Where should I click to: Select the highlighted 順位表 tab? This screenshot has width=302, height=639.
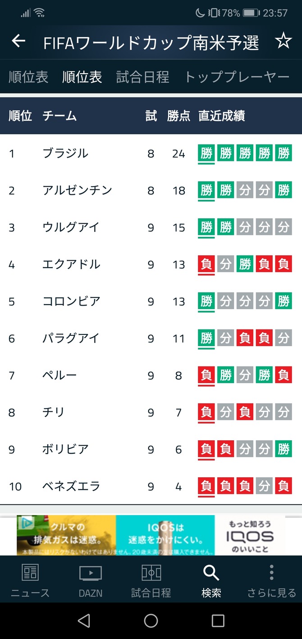(x=82, y=77)
